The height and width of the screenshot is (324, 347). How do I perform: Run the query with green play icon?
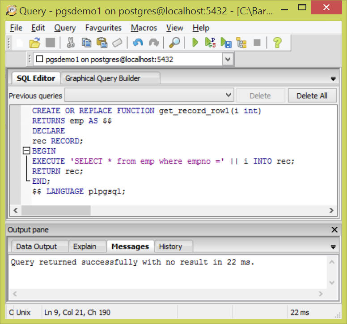pos(195,43)
